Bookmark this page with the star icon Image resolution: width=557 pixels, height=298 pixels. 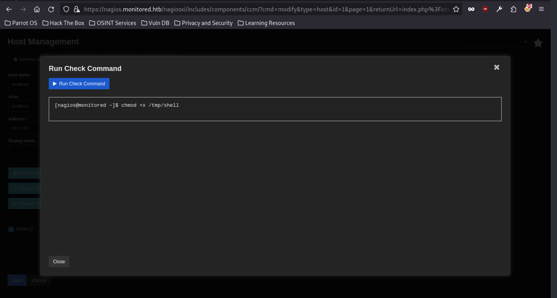[456, 9]
